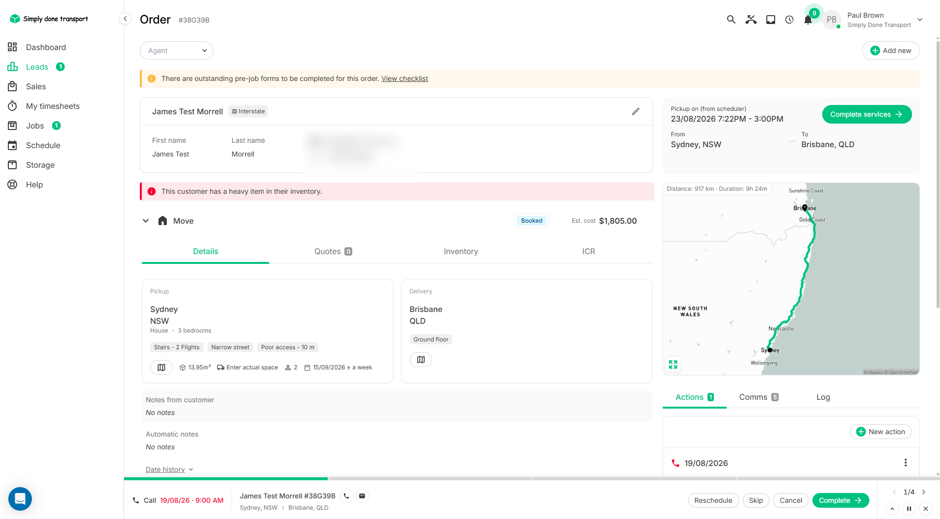Switch to the Comms tab
Viewport: 940px width, 519px height.
tap(758, 397)
